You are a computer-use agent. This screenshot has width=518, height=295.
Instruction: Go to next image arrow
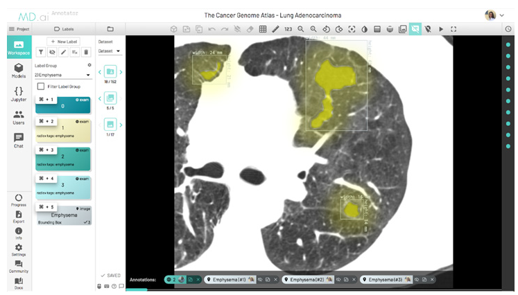[121, 125]
